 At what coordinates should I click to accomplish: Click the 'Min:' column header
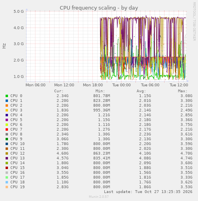coord(100,91)
